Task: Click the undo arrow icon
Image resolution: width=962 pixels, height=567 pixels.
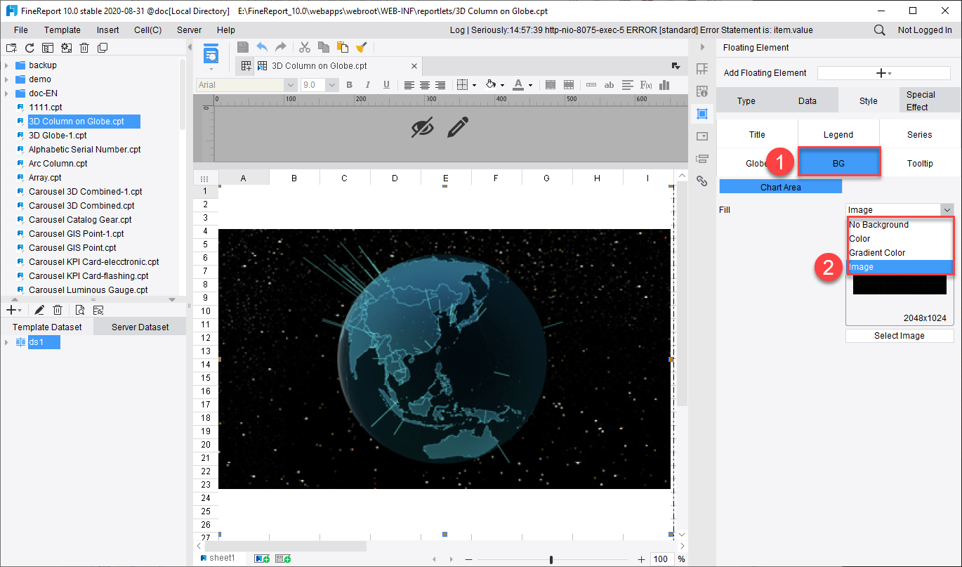Action: point(262,47)
